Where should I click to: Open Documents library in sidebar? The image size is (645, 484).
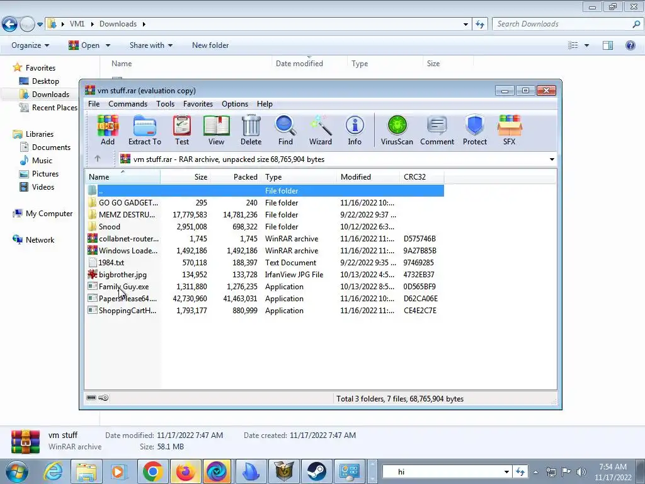coord(45,147)
